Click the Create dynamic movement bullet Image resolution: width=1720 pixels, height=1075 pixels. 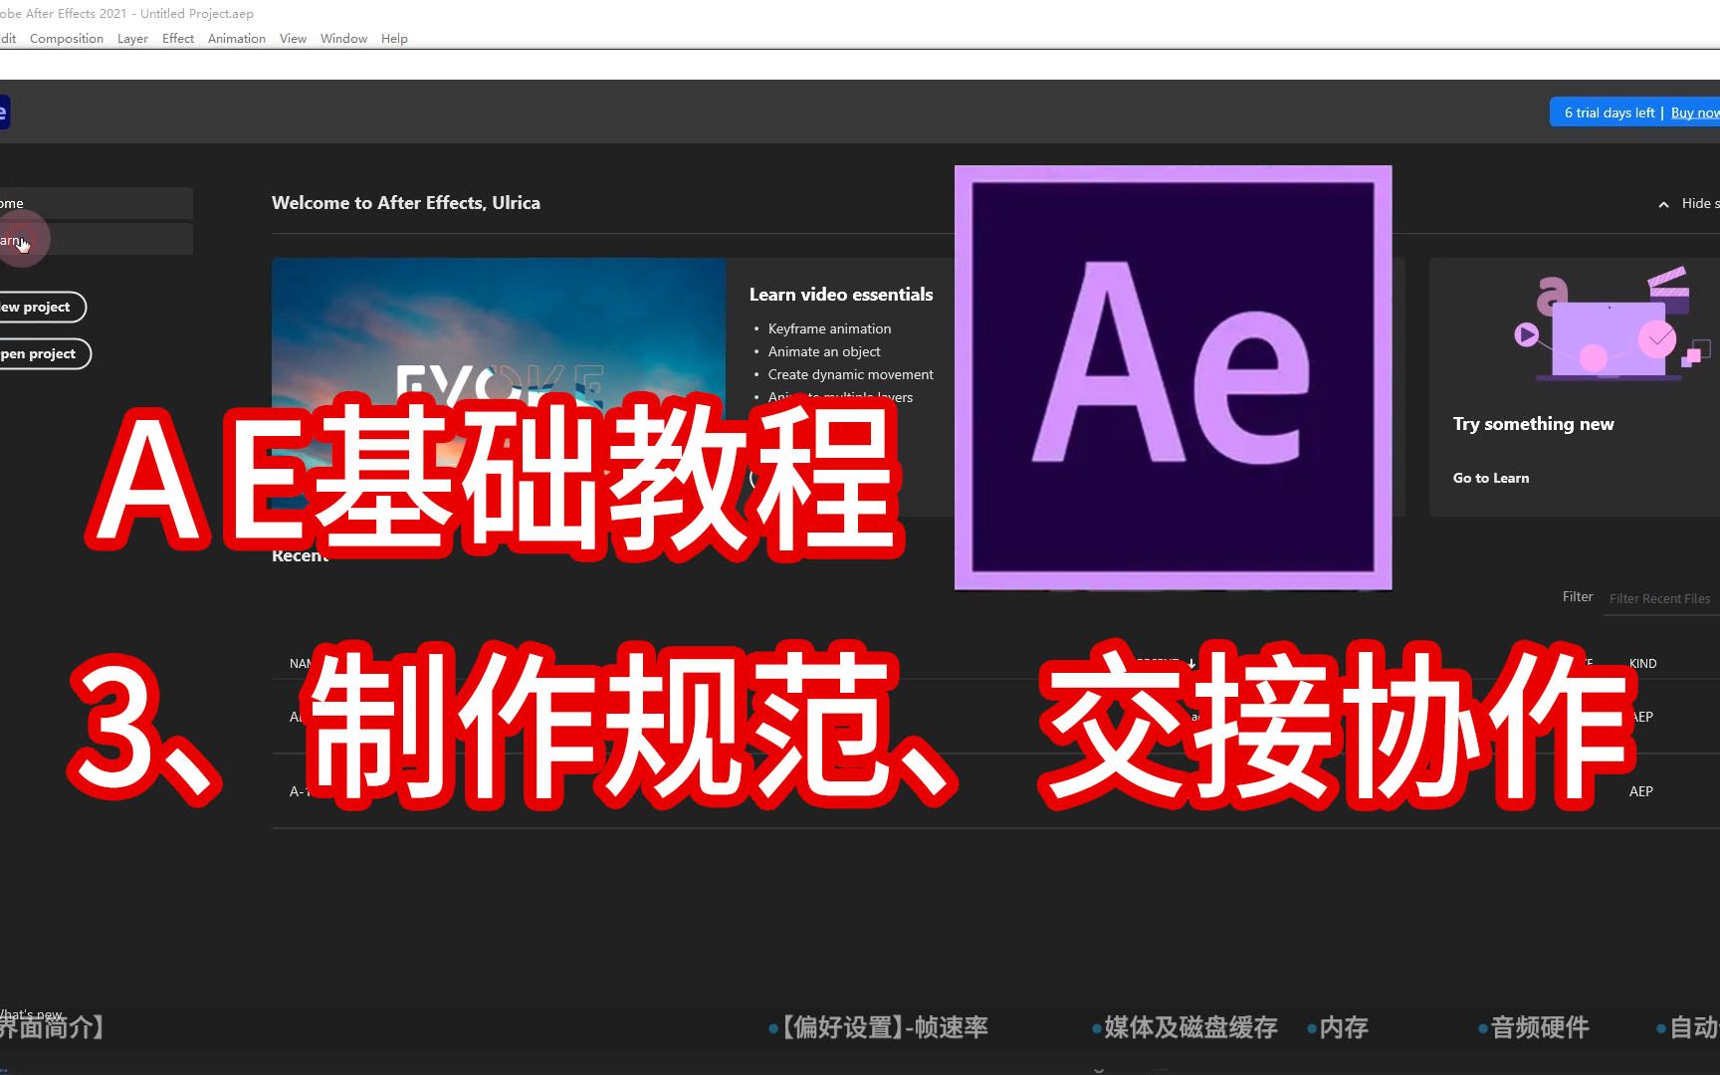pos(850,374)
